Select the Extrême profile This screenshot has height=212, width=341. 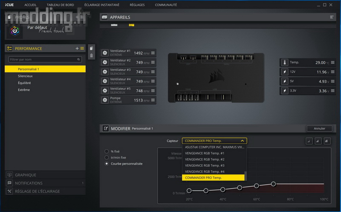click(45, 90)
